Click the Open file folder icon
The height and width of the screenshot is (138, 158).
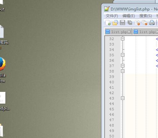point(115,23)
